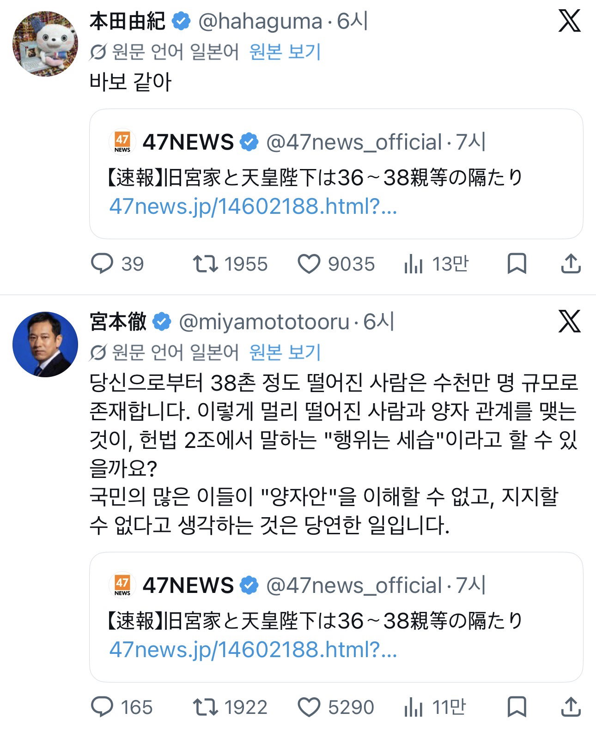Share the 本田由紀 tweet
The image size is (596, 737).
[x=571, y=264]
